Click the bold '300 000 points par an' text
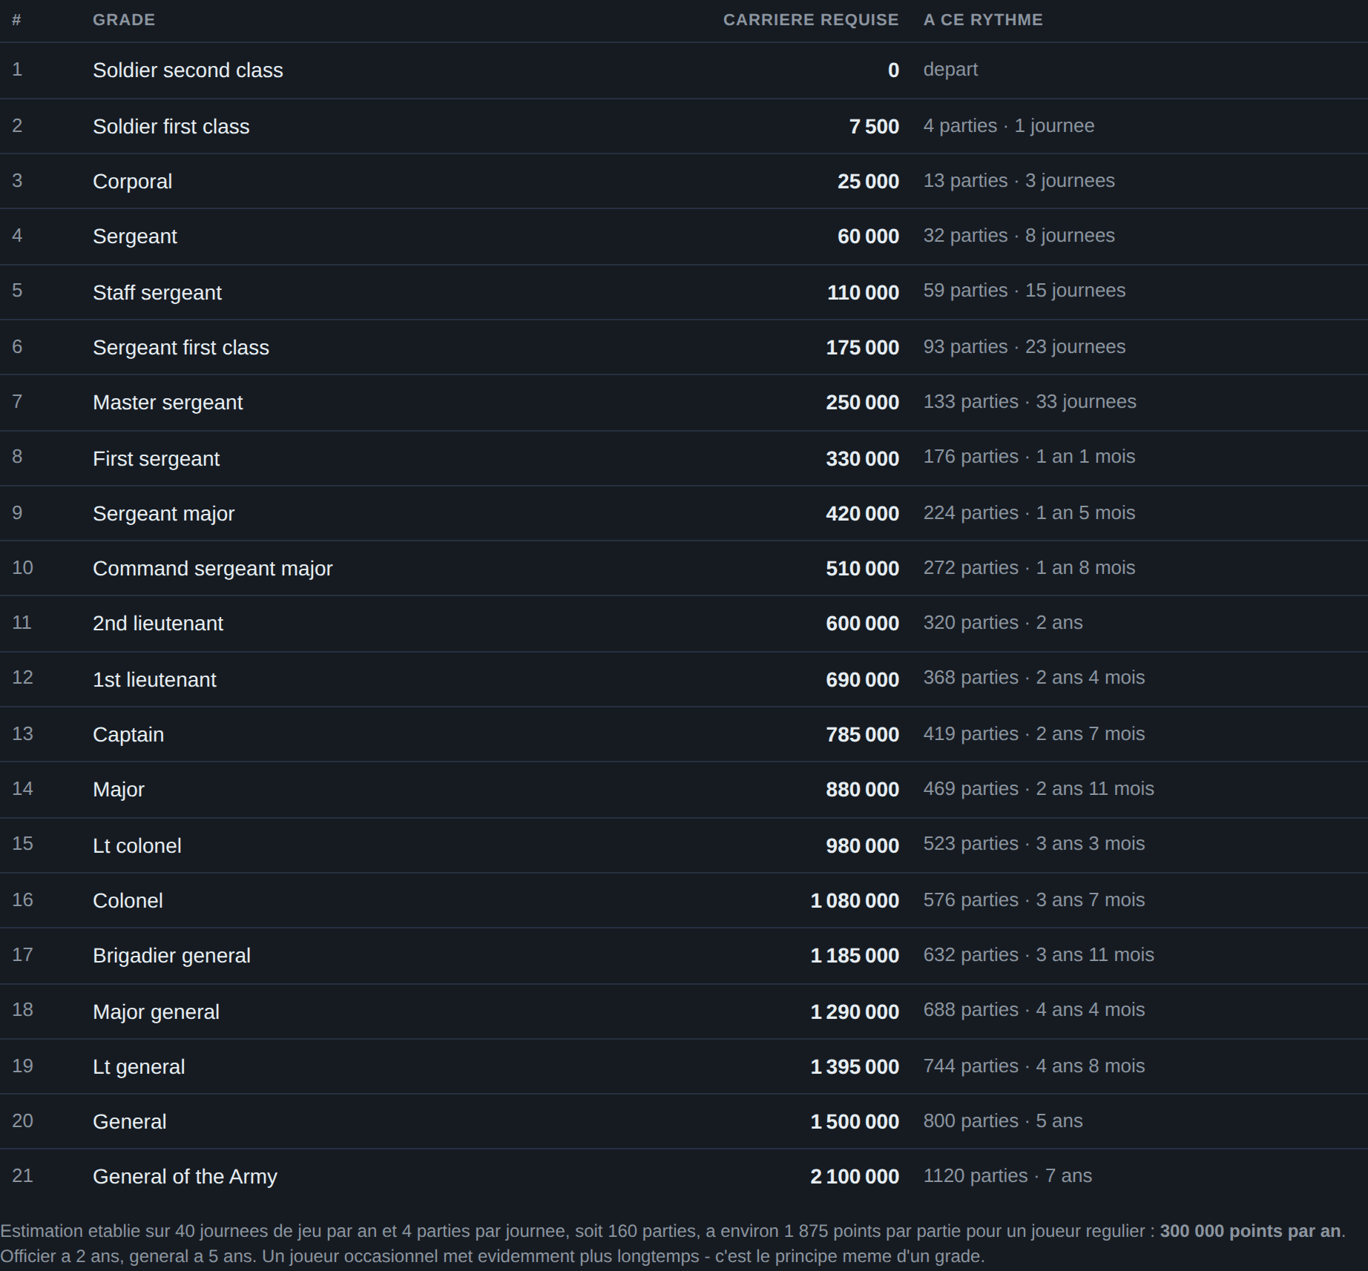 click(1250, 1231)
